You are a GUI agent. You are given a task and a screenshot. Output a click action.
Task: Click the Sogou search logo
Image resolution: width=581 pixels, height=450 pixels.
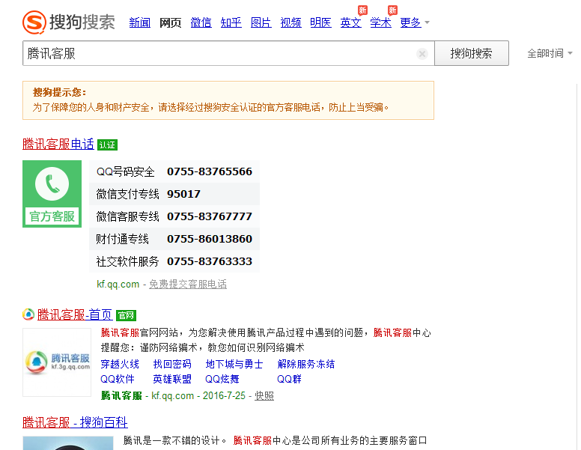pos(69,22)
